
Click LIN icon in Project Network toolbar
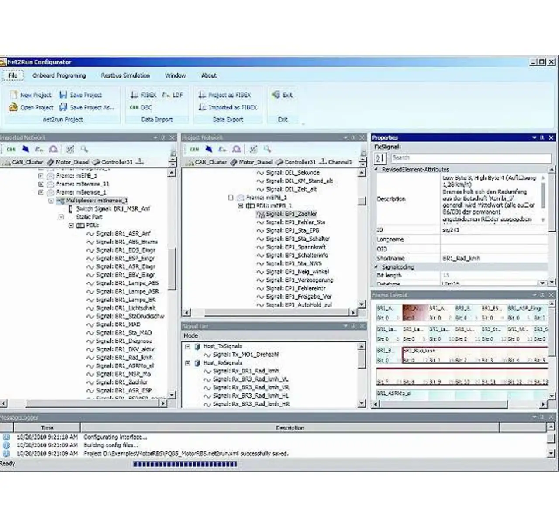point(223,149)
